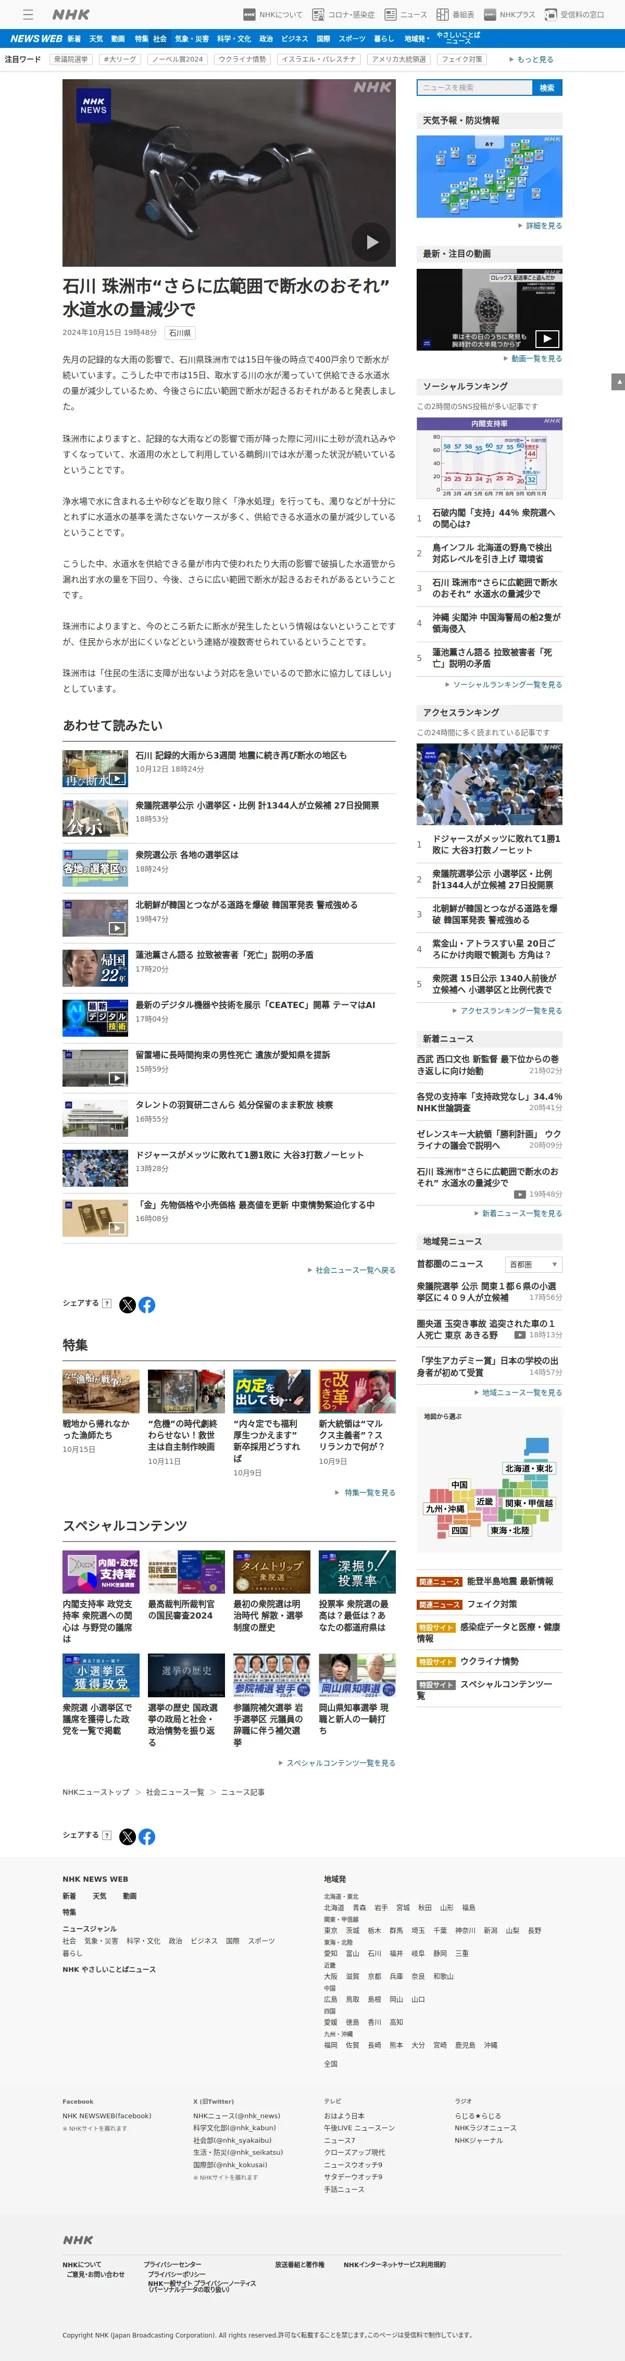This screenshot has width=625, height=2361.
Task: Open the 番組表 schedule icon
Action: [455, 15]
